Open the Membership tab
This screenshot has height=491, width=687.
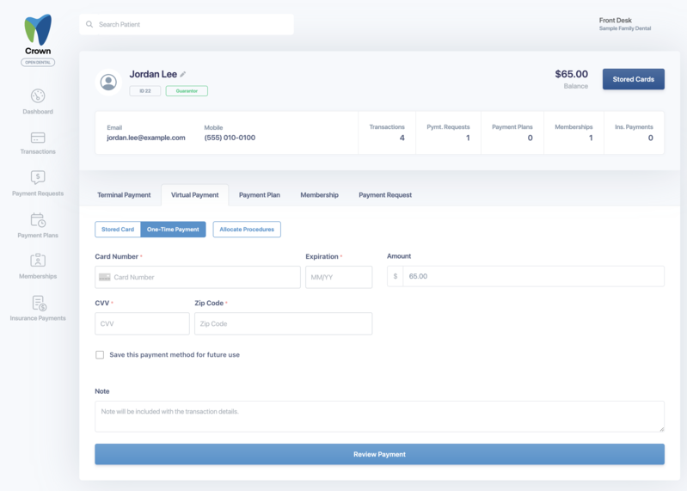tap(319, 195)
